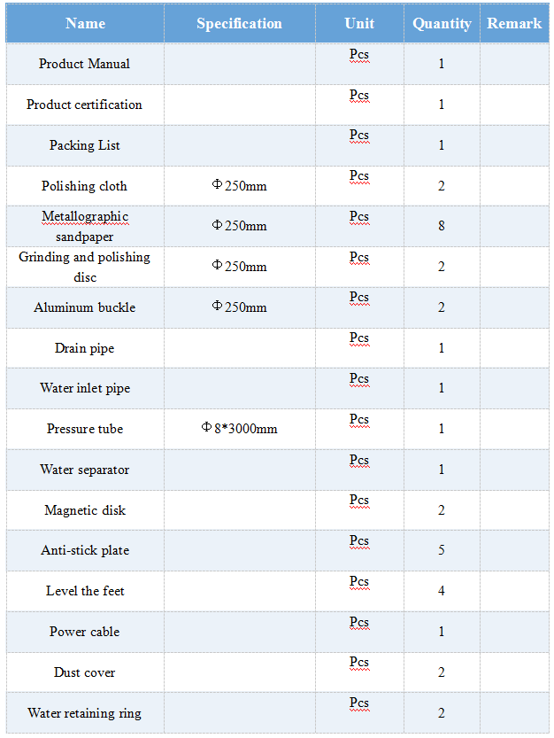554x738 pixels.
Task: Click the Name column header
Action: point(85,24)
